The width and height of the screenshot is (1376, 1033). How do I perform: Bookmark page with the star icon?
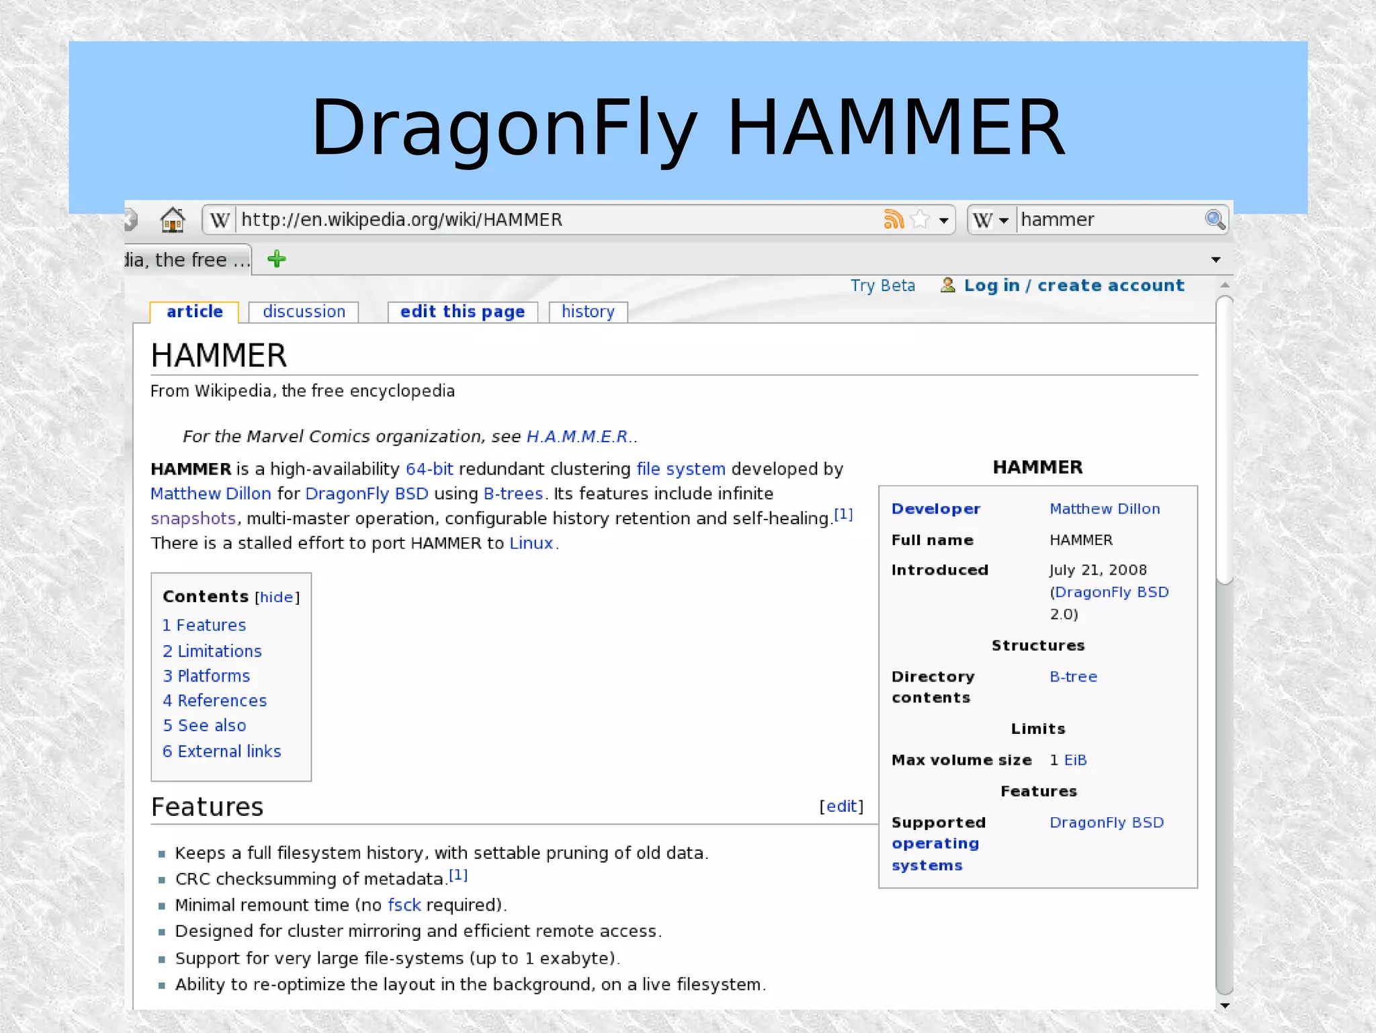click(x=920, y=219)
